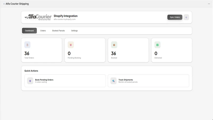
Task: Go to the Settings tab
Action: 75,31
